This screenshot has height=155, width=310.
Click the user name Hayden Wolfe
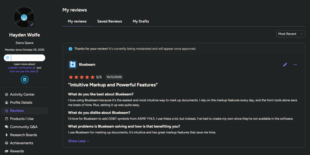coord(24,35)
